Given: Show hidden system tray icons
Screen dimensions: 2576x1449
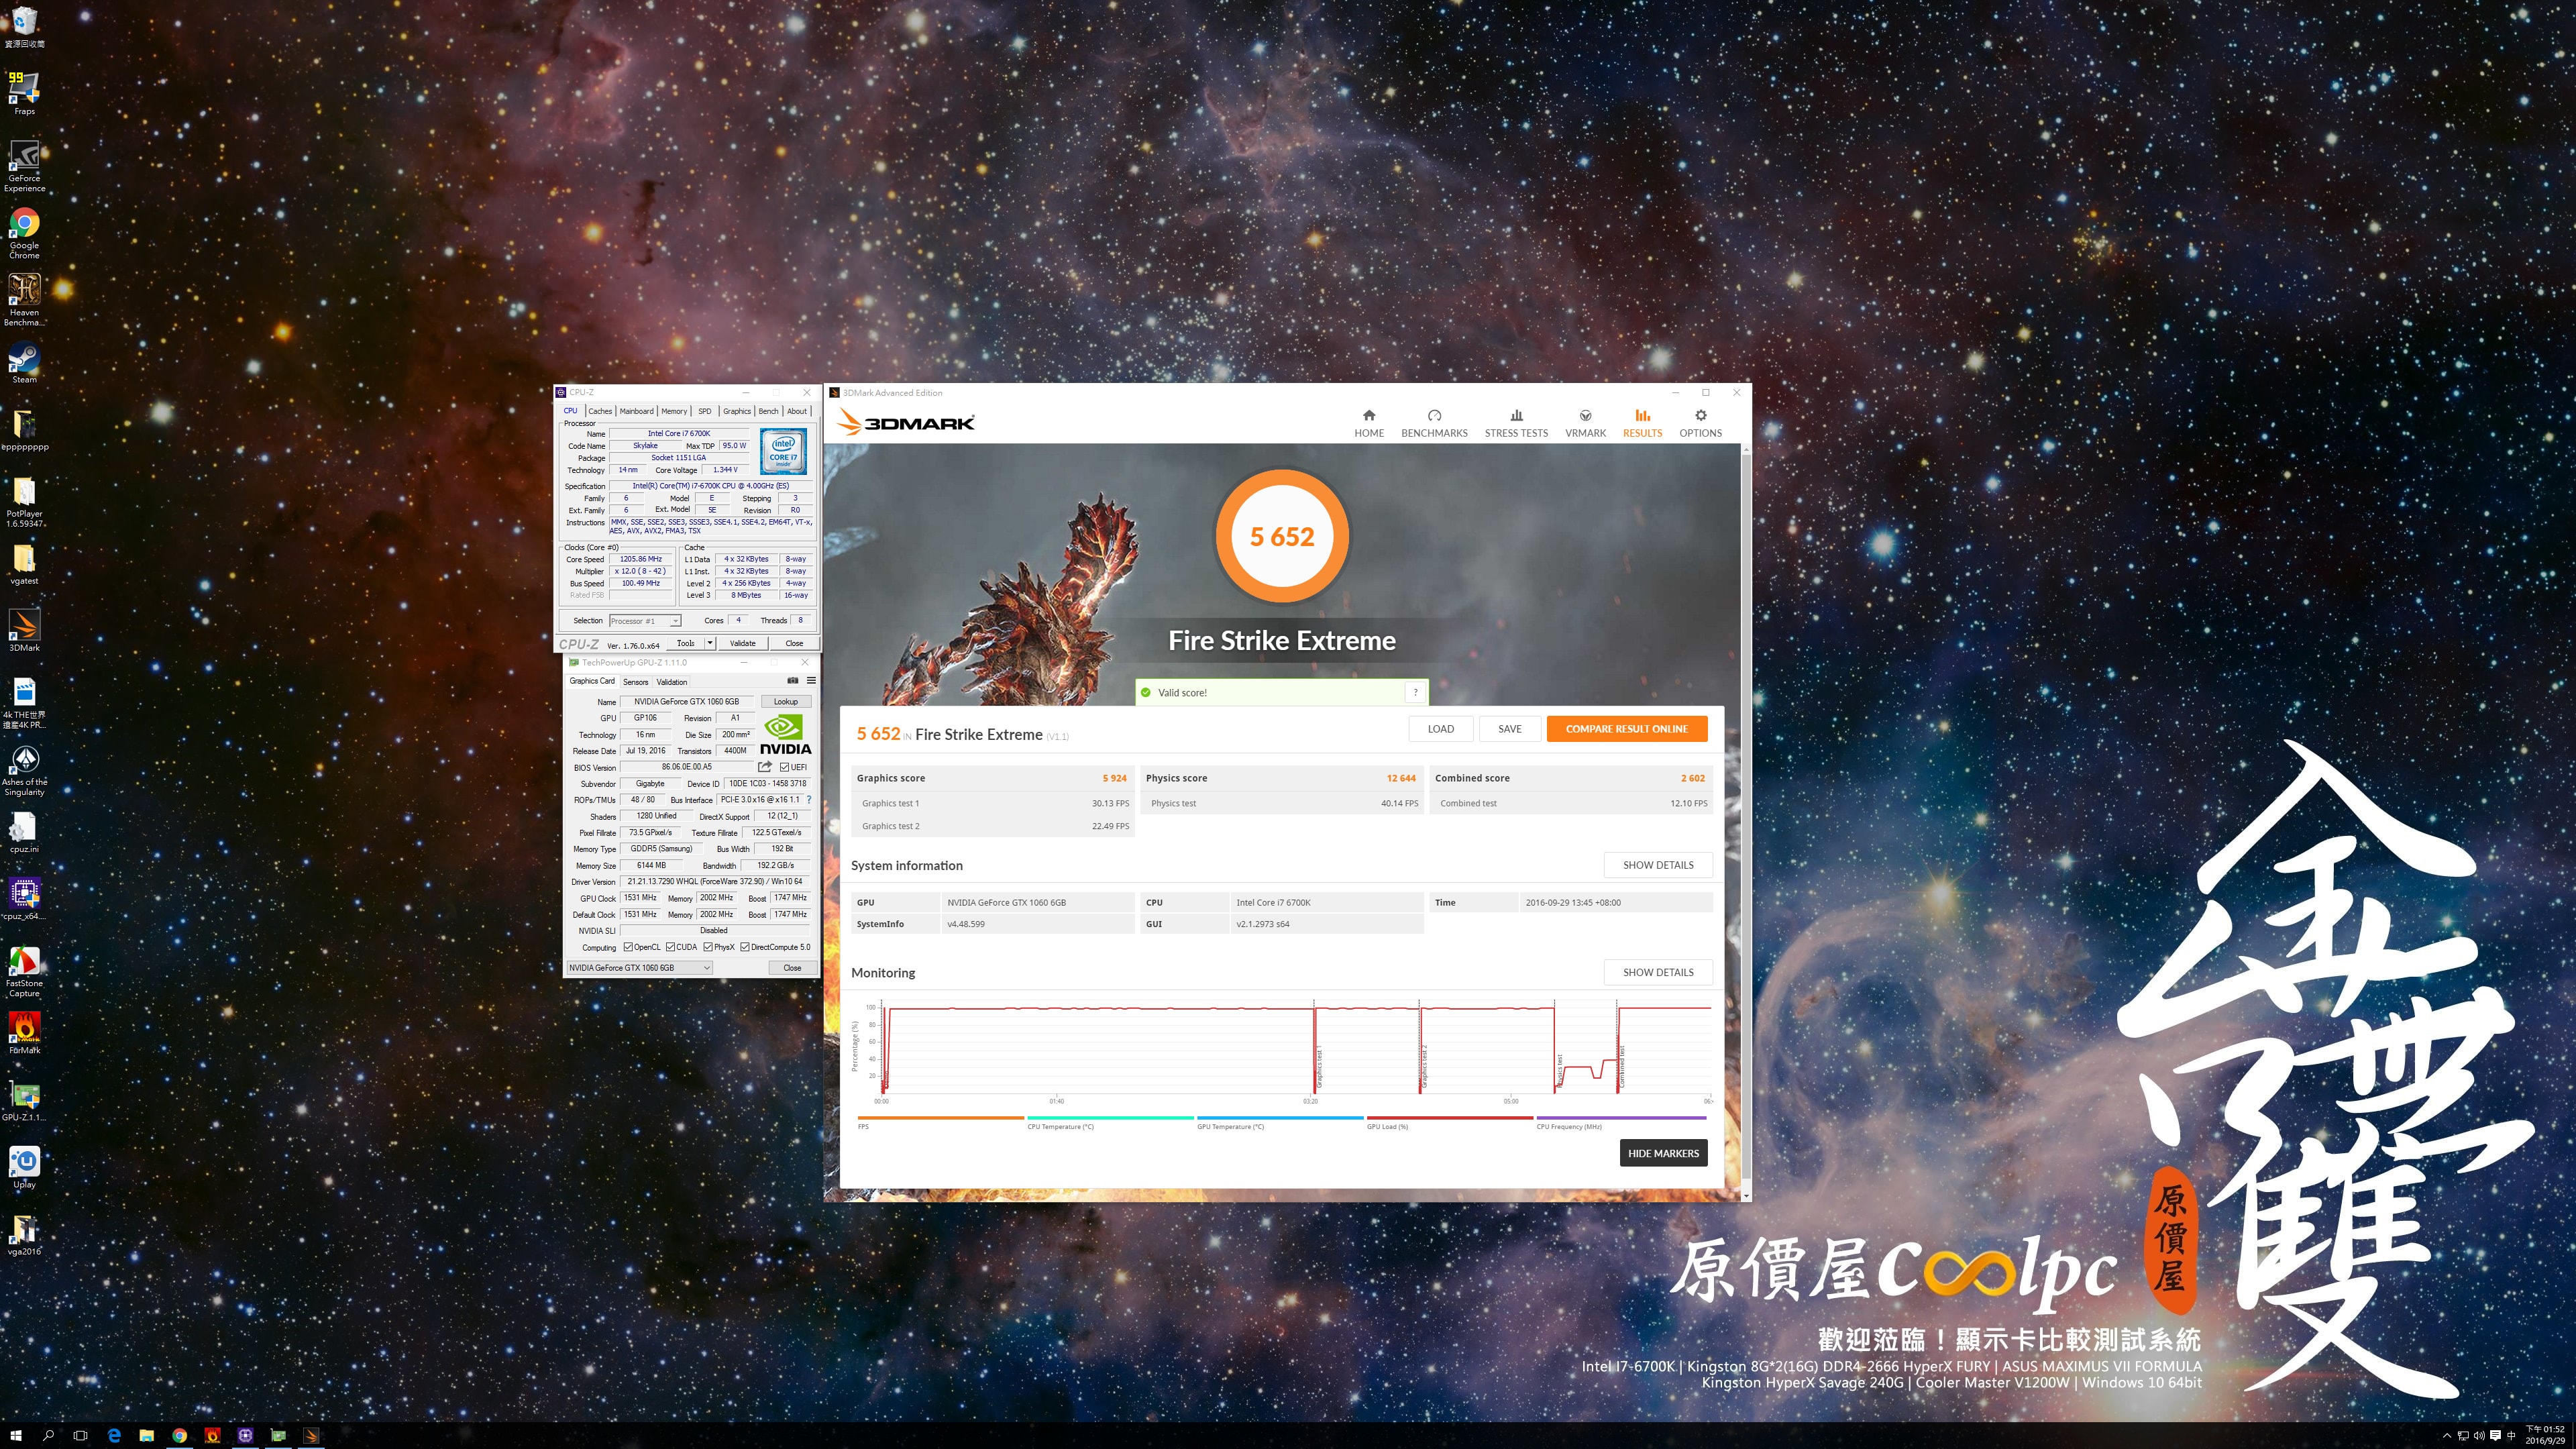Looking at the screenshot, I should 2447,1436.
